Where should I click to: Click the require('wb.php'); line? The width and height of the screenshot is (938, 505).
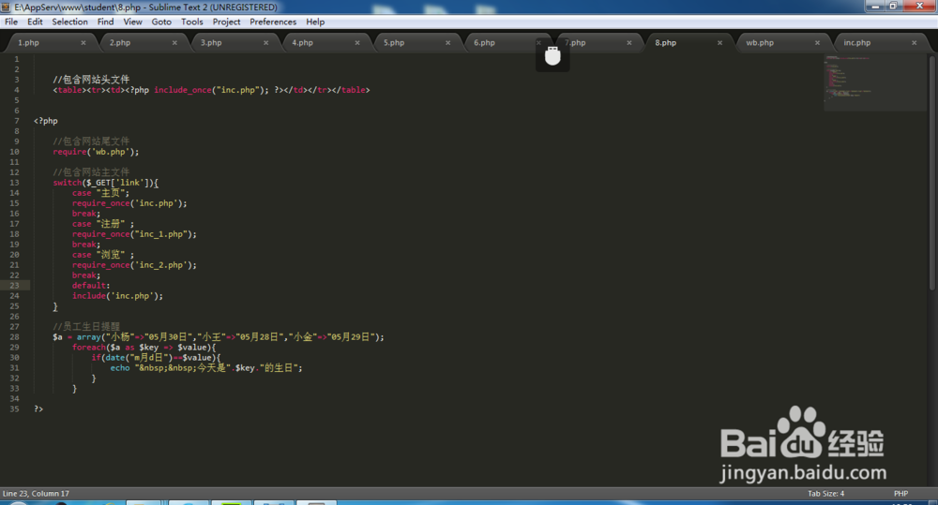[96, 152]
